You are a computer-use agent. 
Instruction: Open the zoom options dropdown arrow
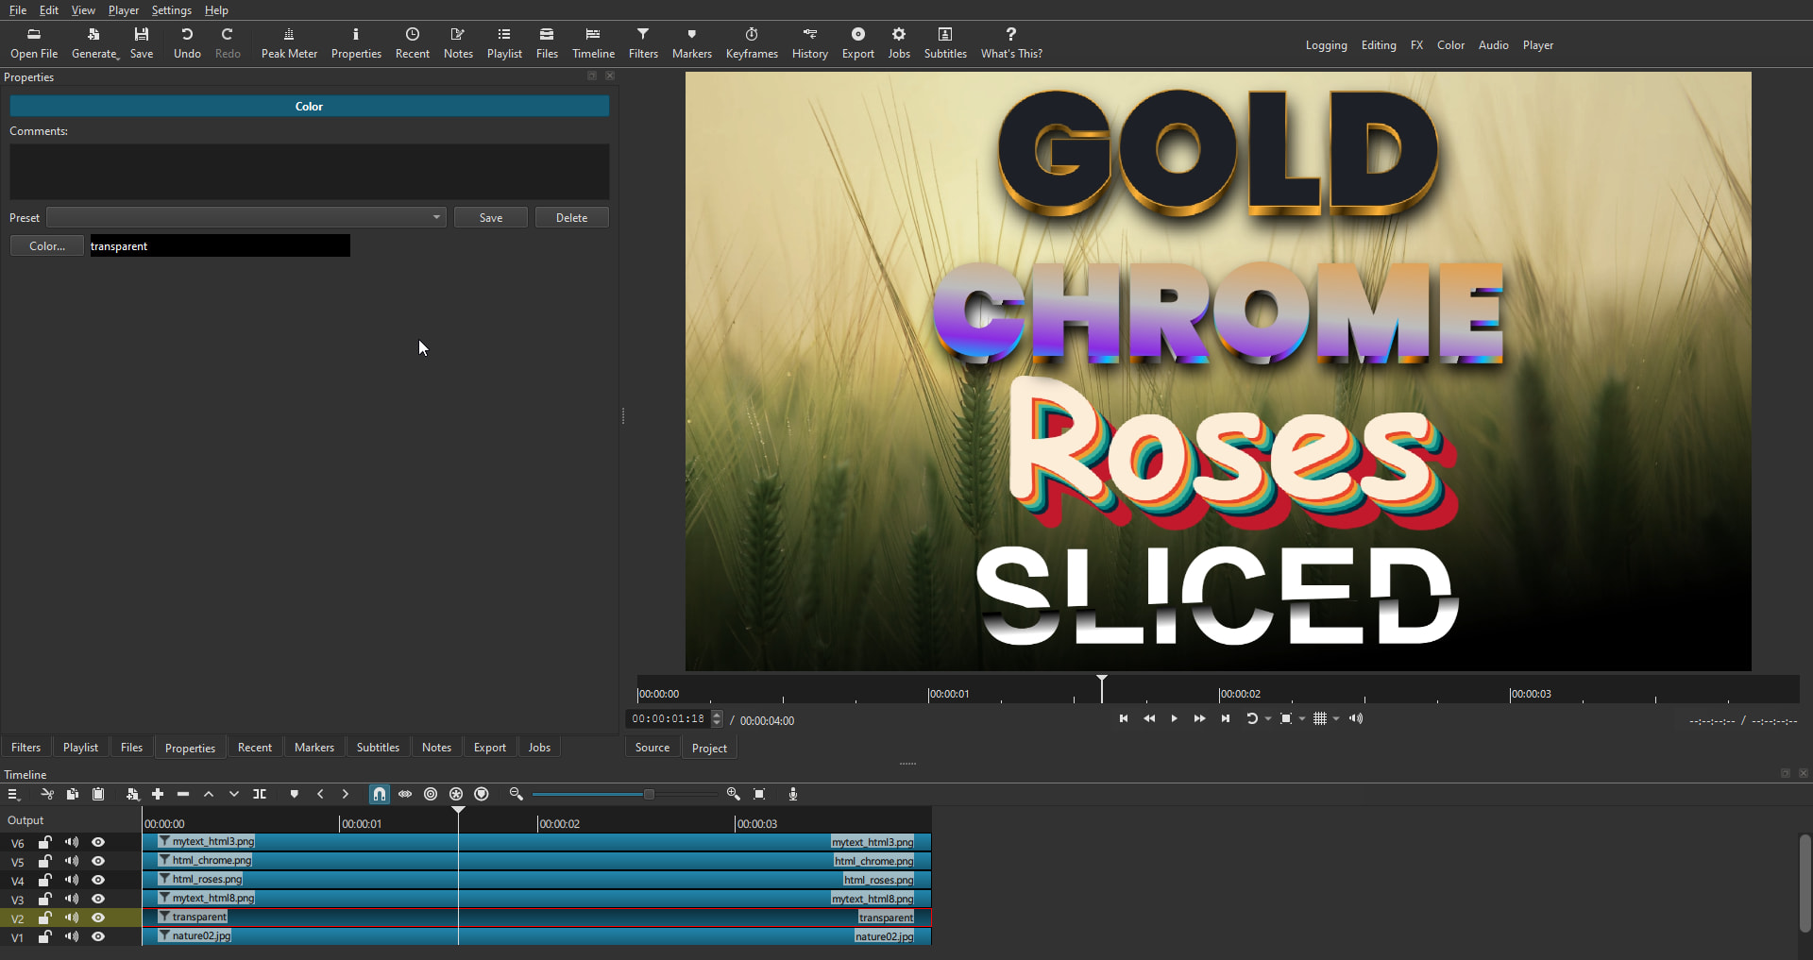coord(1302,719)
